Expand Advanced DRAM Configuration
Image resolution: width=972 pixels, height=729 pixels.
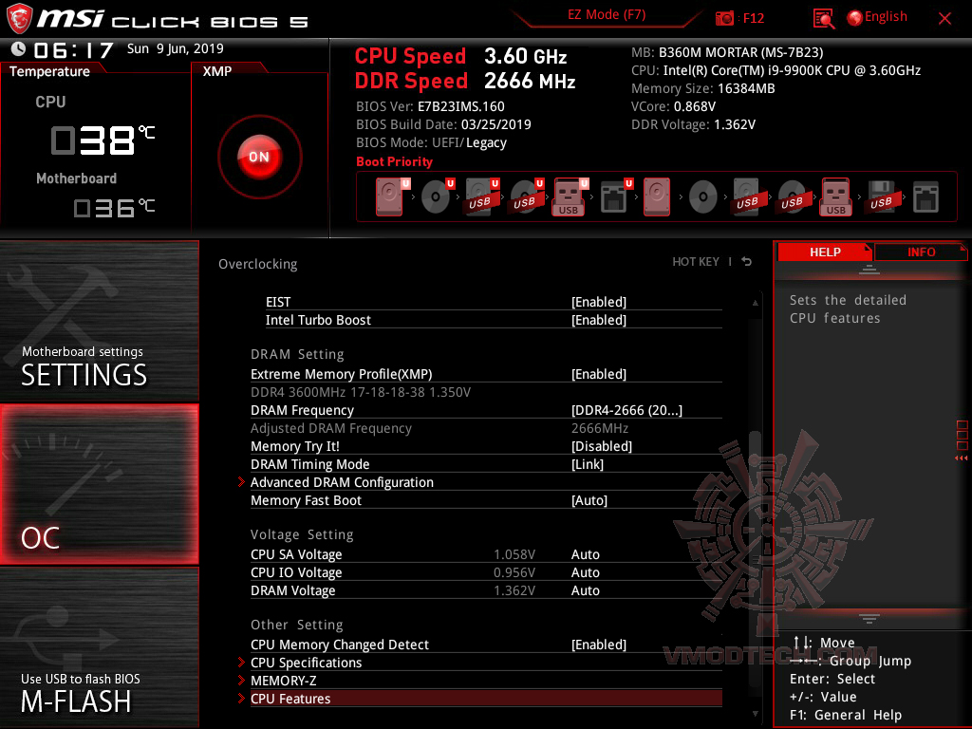pyautogui.click(x=342, y=482)
